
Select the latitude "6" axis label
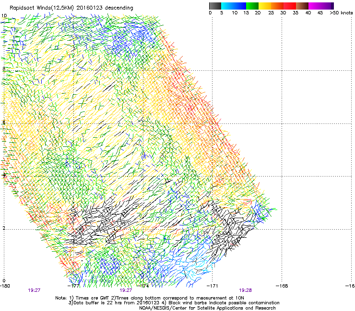click(x=4, y=122)
